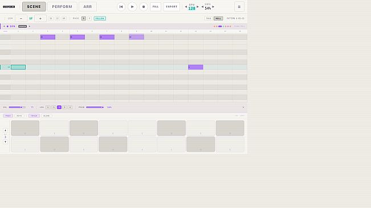Viewport: 371px width, 208px height.
Task: Switch to the ROLL view
Action: coord(218,18)
